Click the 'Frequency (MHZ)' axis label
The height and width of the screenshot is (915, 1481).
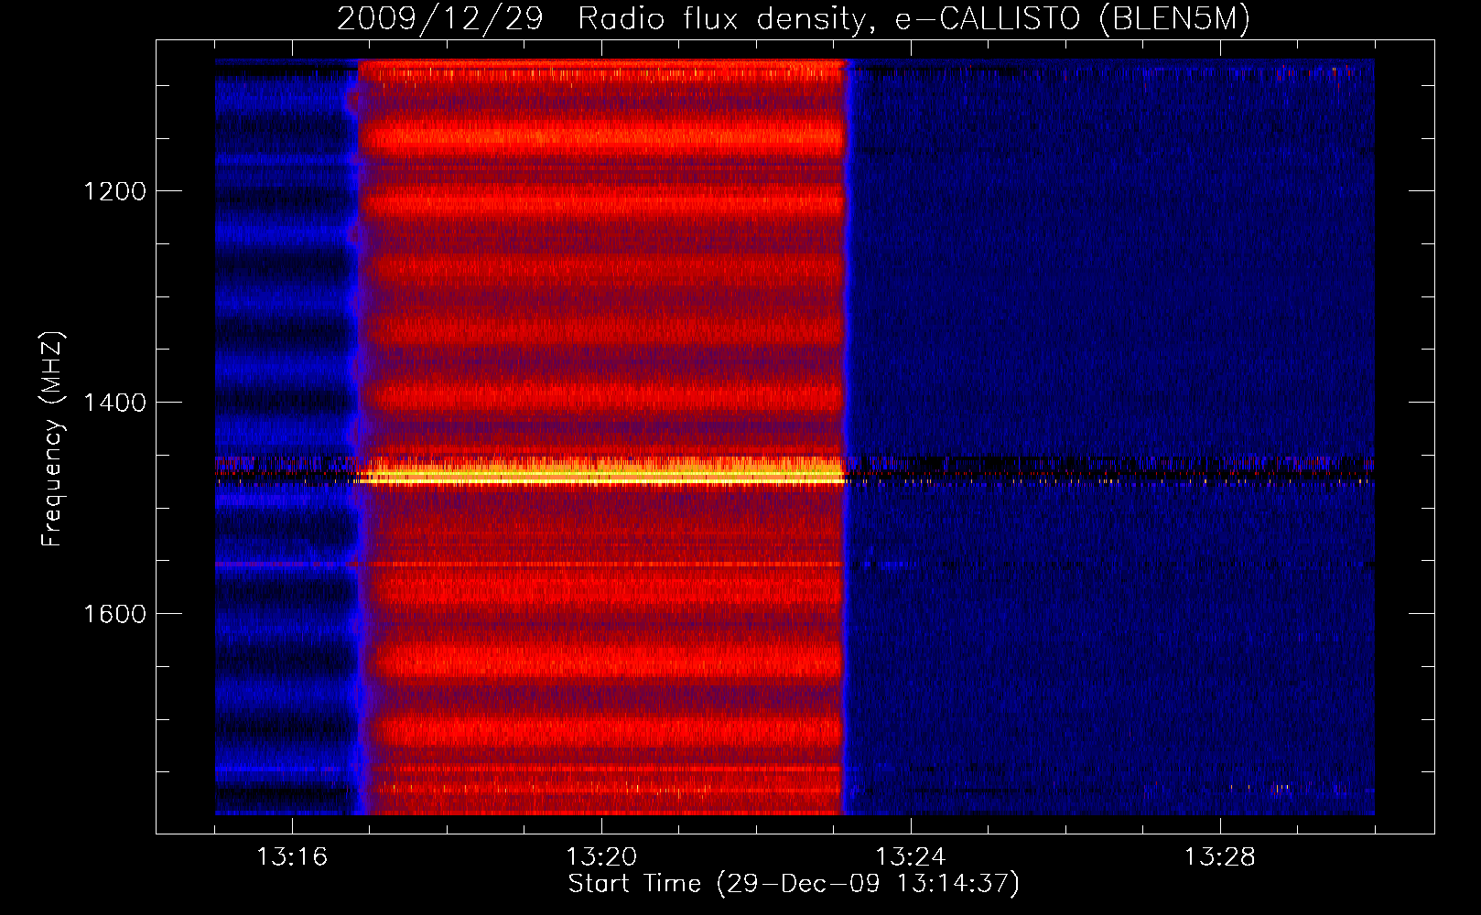tap(52, 439)
